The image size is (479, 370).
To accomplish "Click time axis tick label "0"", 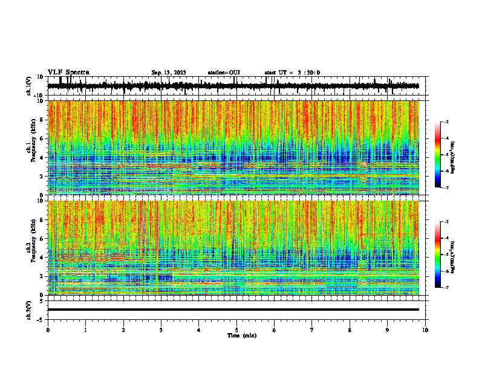I will tap(48, 330).
